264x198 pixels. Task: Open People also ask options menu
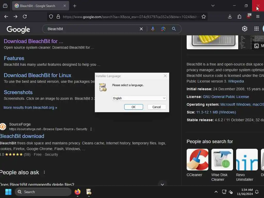click(x=44, y=172)
